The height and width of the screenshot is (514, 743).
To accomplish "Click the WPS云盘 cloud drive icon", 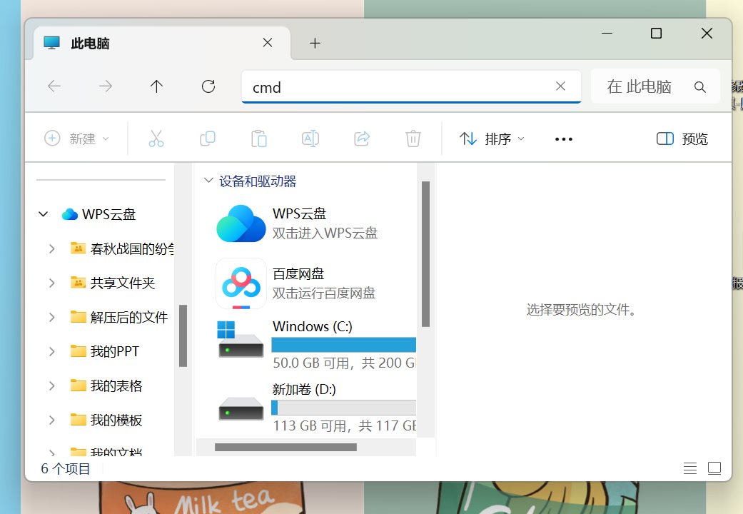I will pos(241,223).
